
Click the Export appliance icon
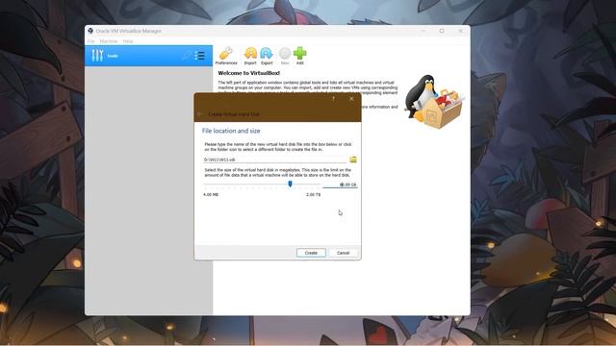pos(267,54)
